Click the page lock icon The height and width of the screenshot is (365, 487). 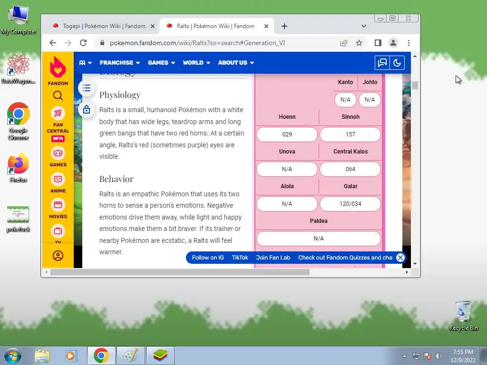(87, 109)
